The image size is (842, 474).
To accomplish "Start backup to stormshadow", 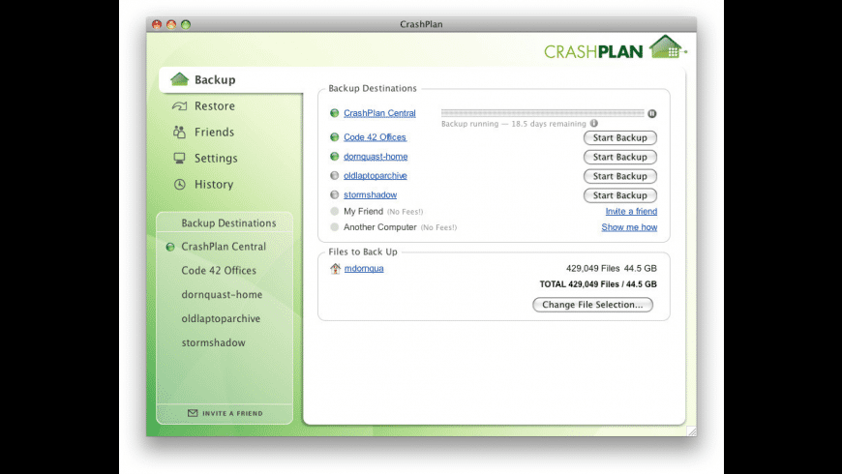I will coord(620,196).
